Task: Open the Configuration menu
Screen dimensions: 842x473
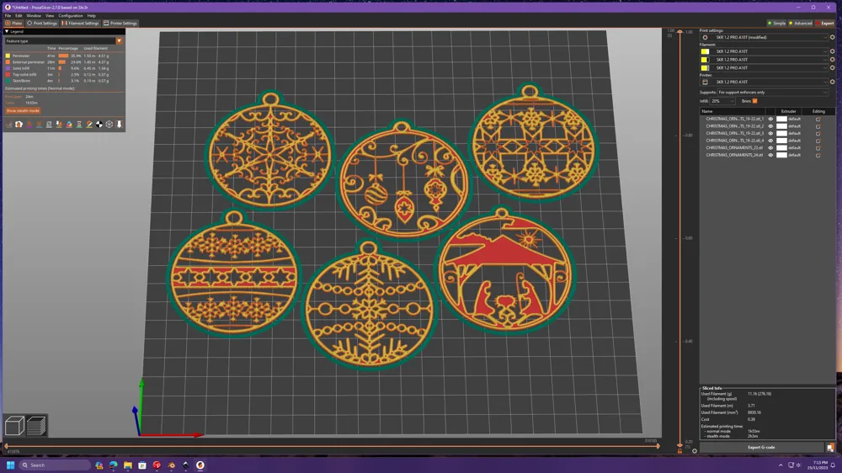Action: pos(71,15)
